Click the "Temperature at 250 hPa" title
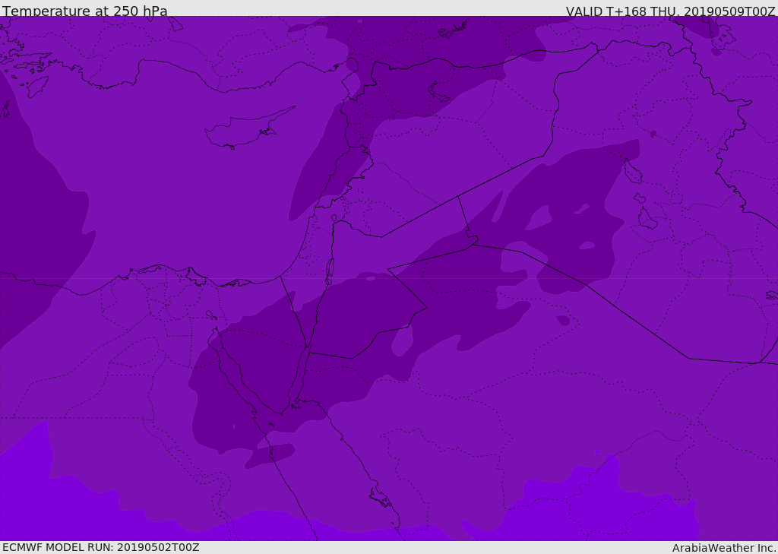The width and height of the screenshot is (778, 554). 85,11
